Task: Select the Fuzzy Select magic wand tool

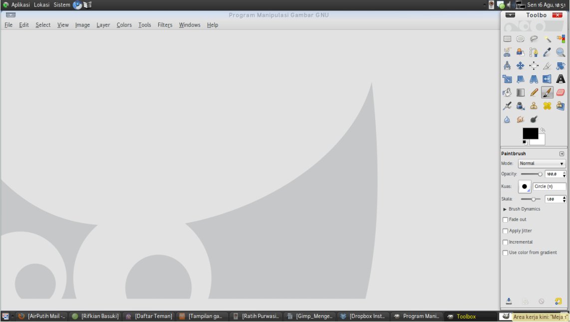Action: pos(548,39)
